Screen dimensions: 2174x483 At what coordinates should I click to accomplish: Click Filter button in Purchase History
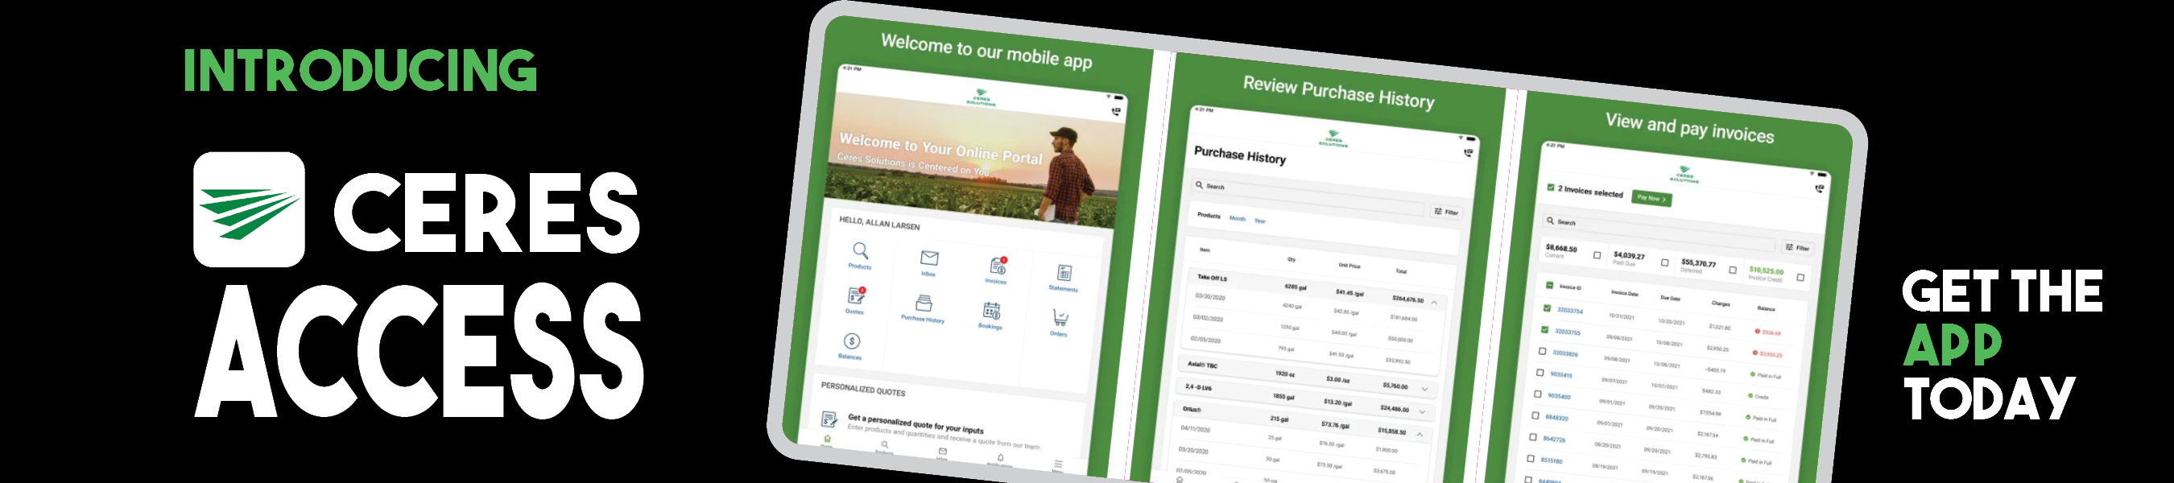point(1445,212)
